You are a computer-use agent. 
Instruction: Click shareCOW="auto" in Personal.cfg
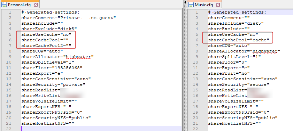(42, 51)
